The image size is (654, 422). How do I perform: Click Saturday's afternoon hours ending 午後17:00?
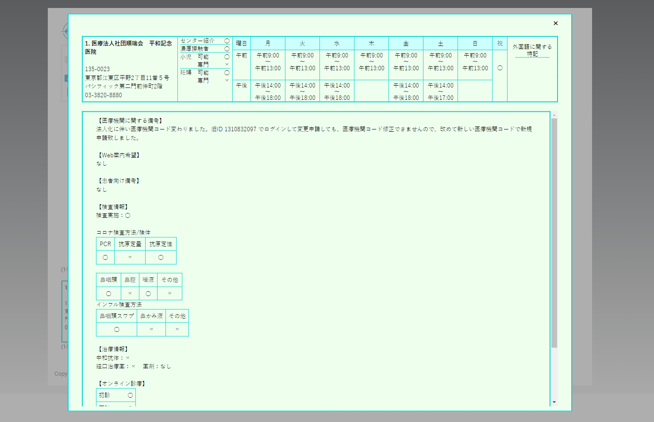440,91
